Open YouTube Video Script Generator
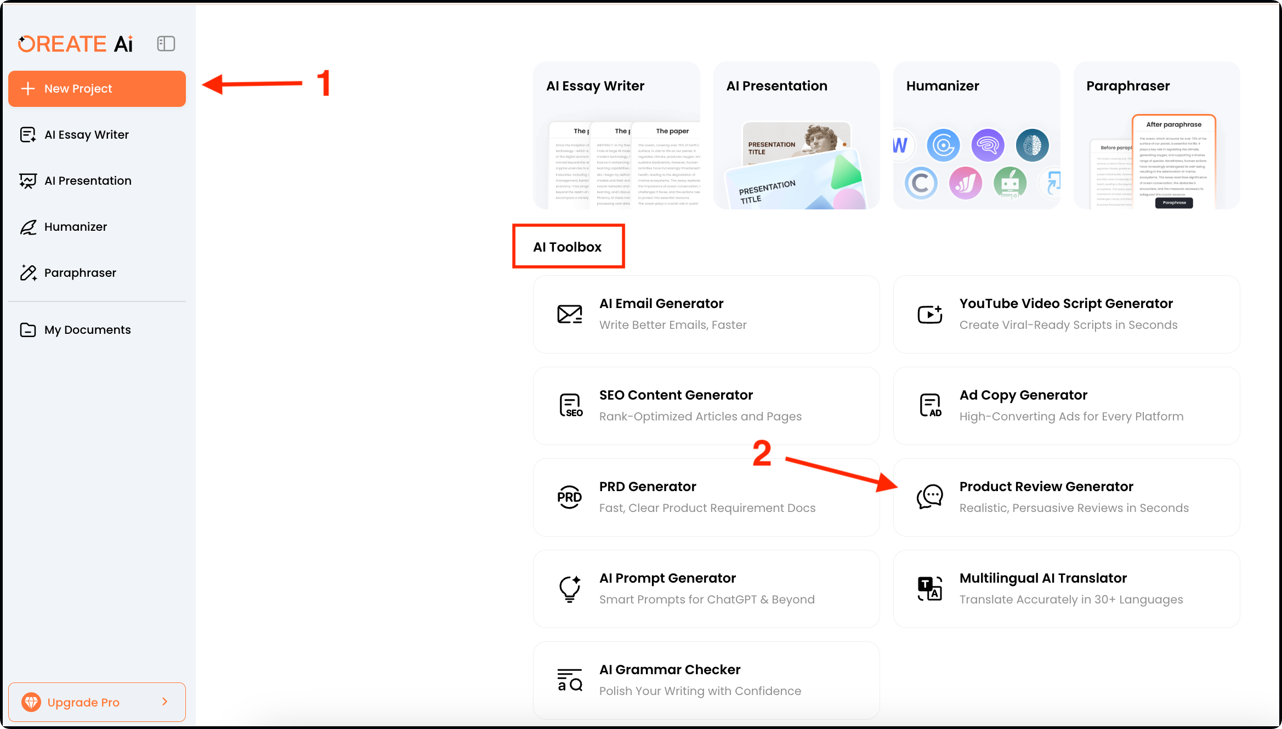Viewport: 1282px width, 729px height. (1067, 315)
